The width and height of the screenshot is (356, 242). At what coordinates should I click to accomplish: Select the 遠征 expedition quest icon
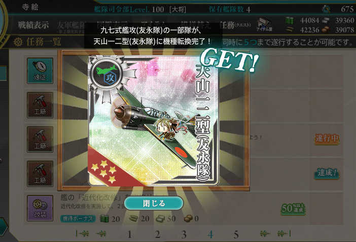point(40,71)
